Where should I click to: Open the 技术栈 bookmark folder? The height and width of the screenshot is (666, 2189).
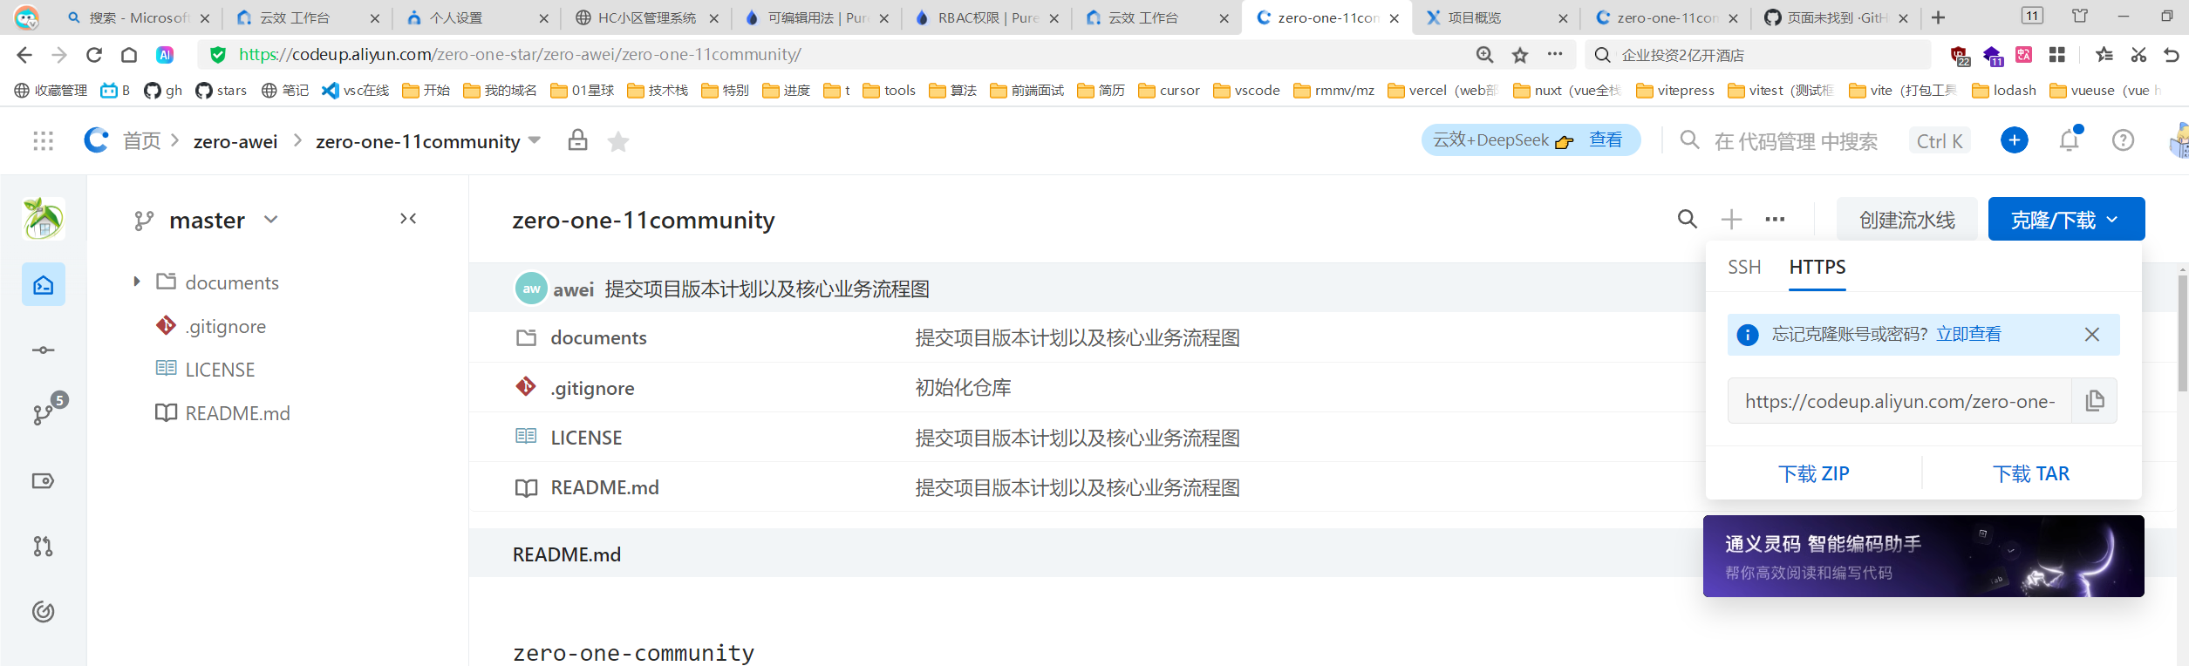coord(658,91)
